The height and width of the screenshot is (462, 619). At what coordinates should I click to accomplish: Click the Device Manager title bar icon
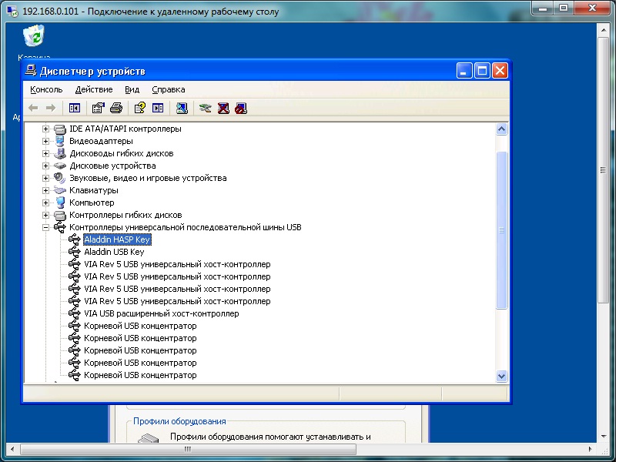point(31,70)
